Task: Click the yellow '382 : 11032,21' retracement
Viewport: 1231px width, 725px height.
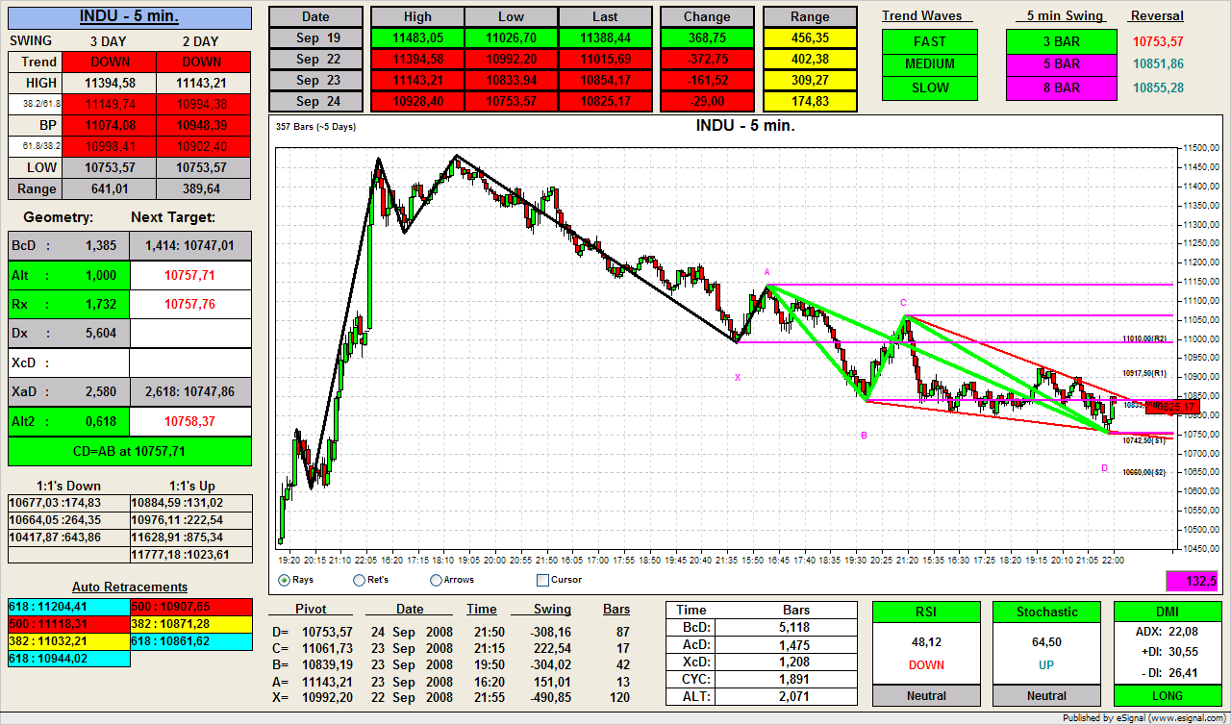Action: (x=68, y=641)
